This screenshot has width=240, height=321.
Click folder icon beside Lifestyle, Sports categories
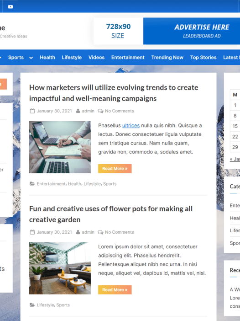pyautogui.click(x=32, y=305)
